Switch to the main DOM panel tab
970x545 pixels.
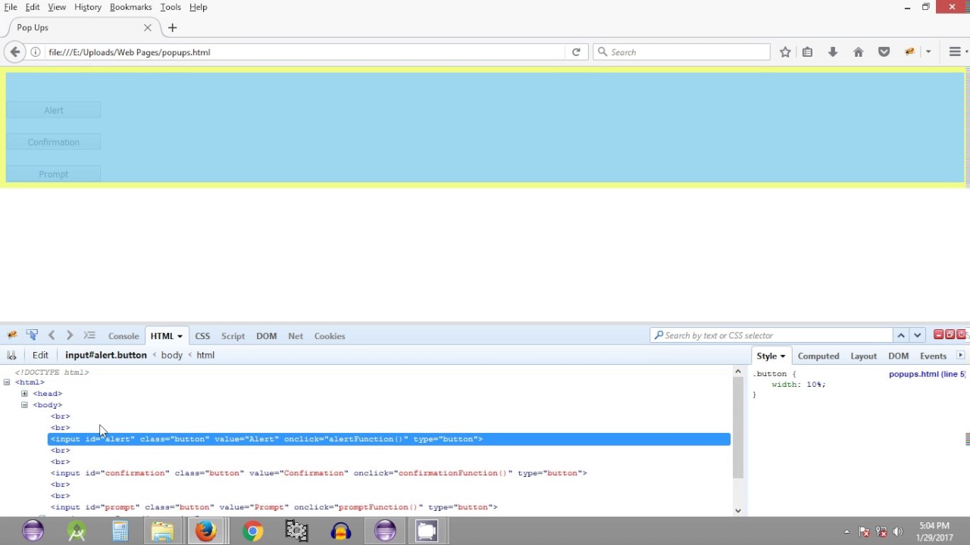[266, 336]
